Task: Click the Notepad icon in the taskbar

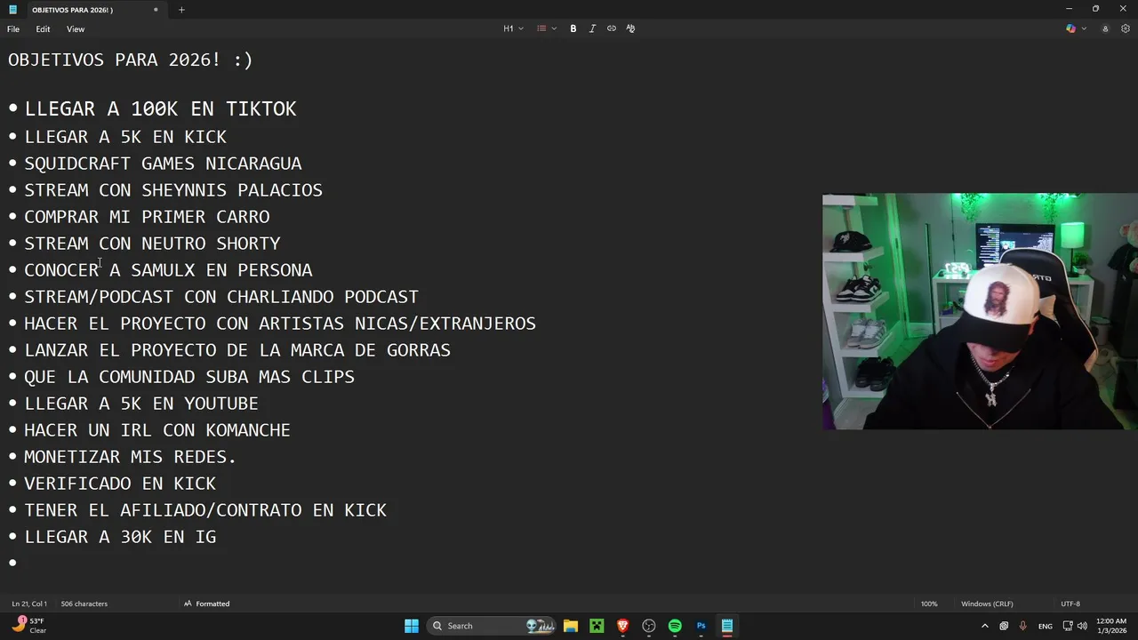Action: 727,626
